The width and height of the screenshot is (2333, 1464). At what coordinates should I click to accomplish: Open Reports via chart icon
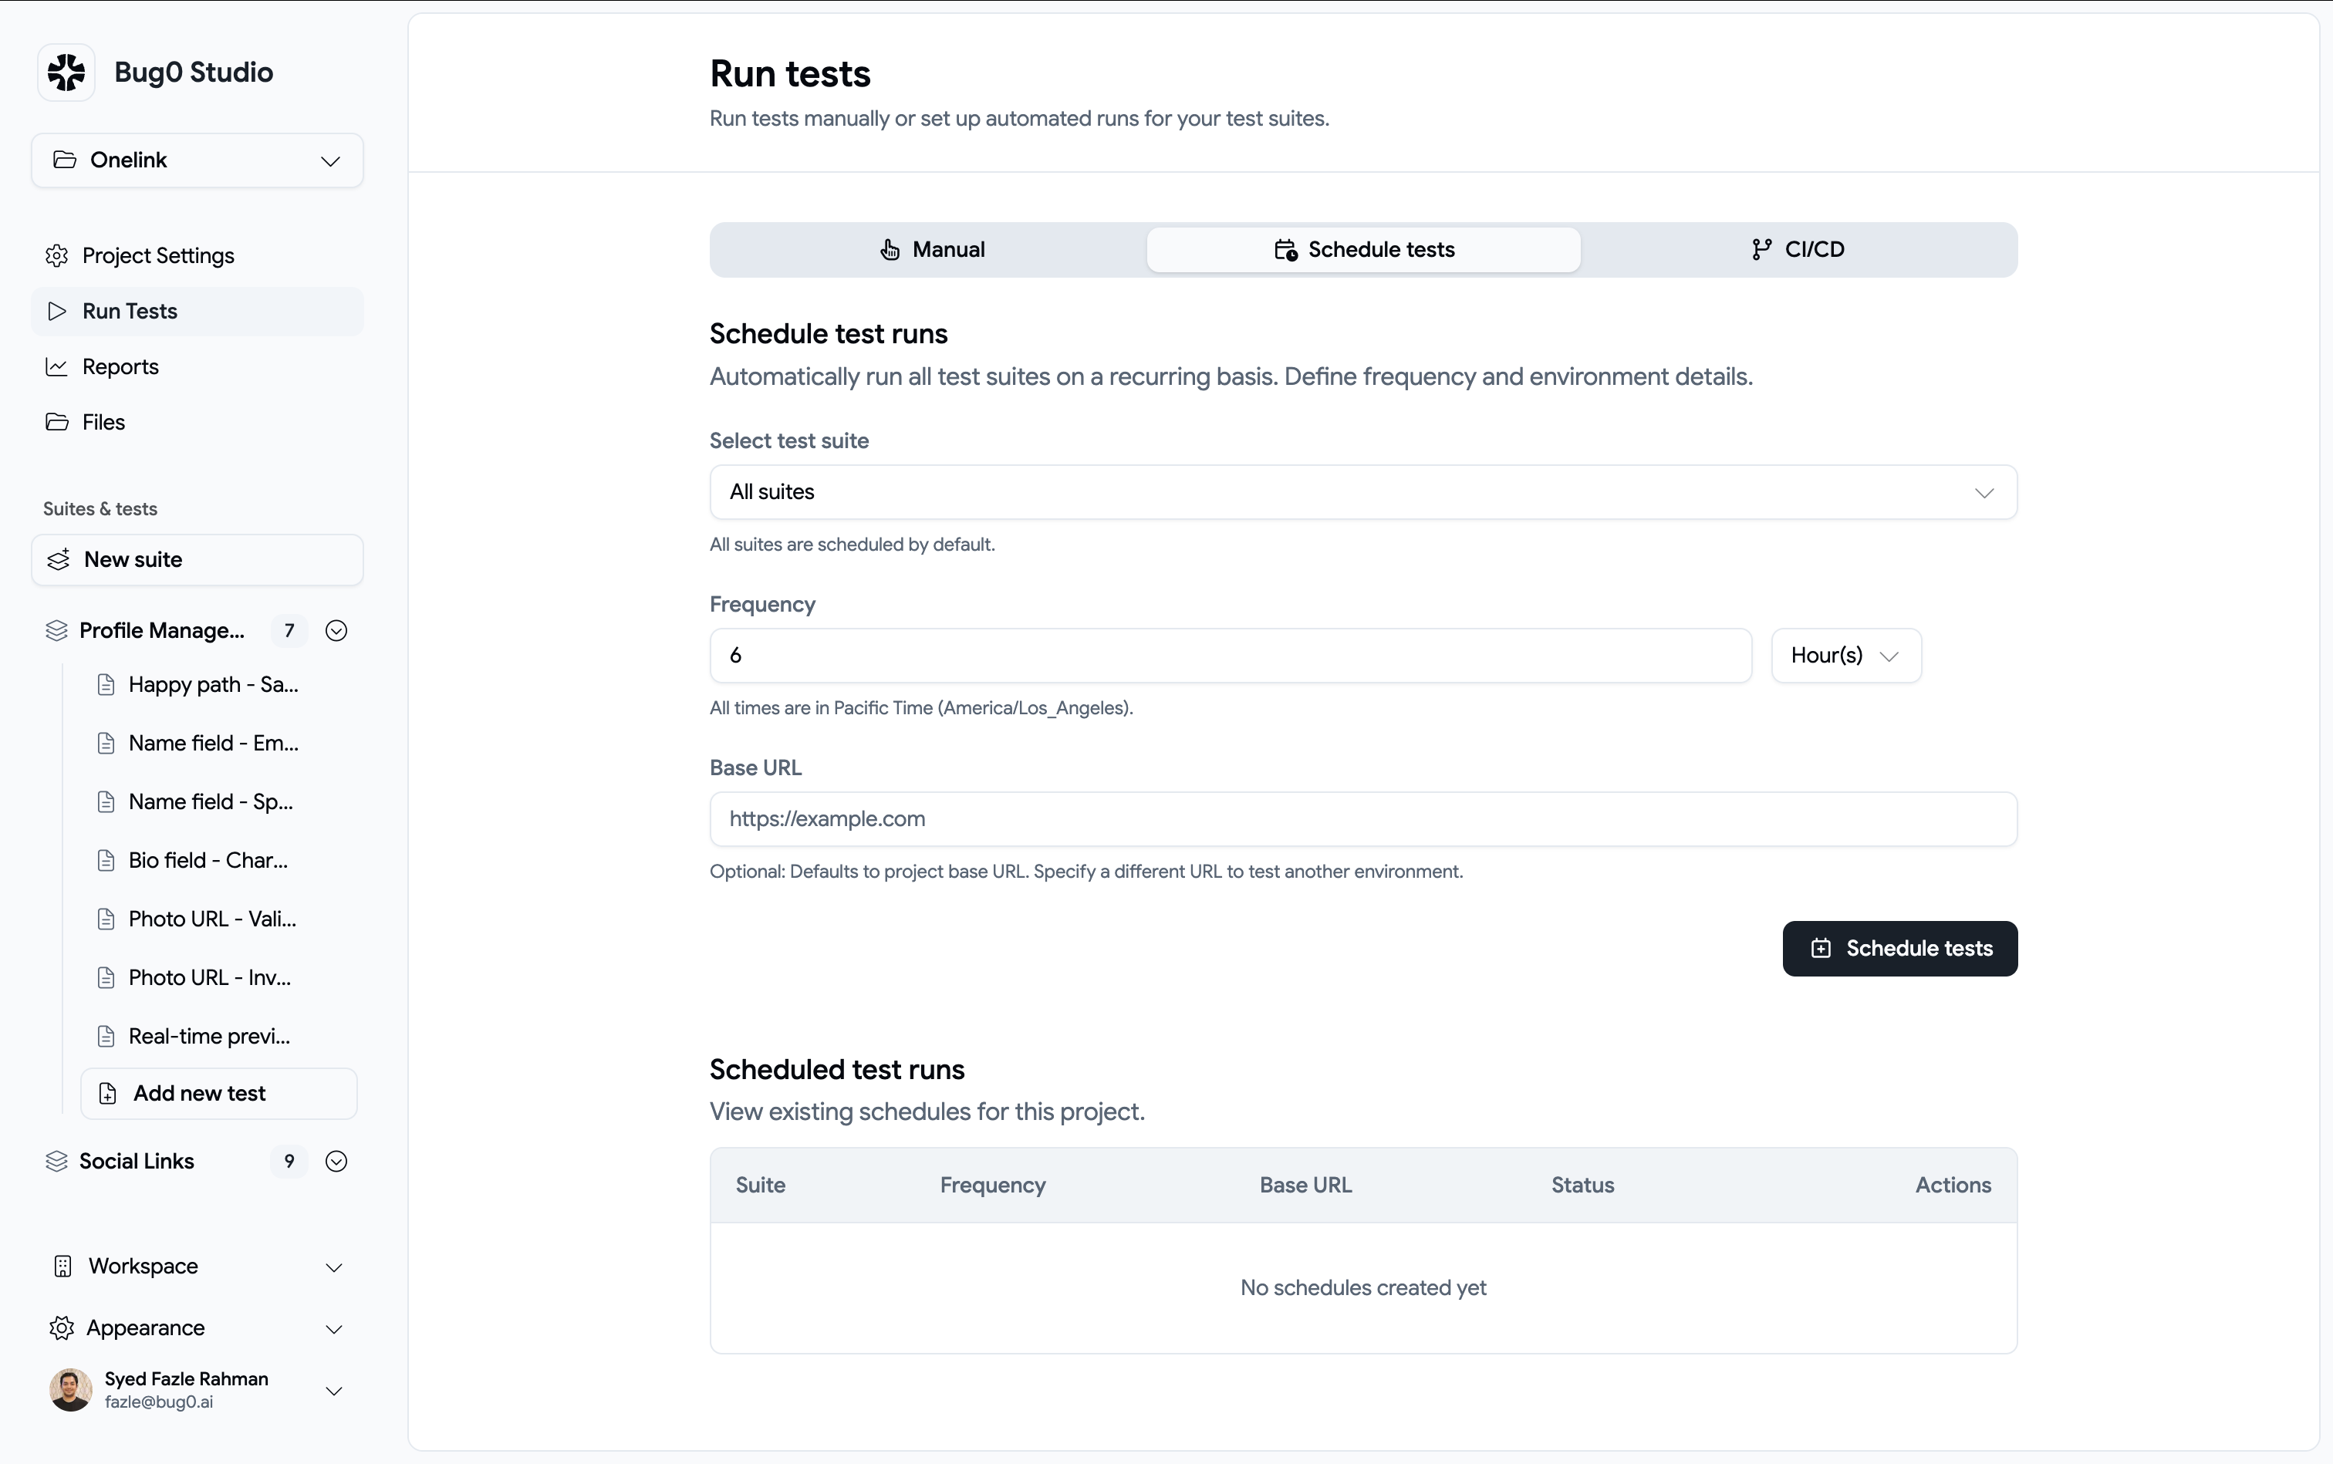tap(56, 367)
